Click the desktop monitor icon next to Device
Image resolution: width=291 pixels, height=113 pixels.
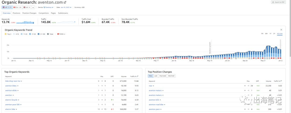[44, 7]
